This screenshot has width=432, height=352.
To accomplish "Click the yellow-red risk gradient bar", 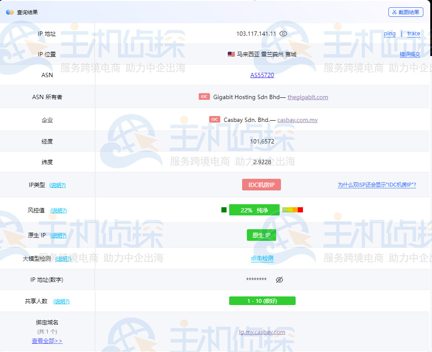I will click(x=293, y=210).
